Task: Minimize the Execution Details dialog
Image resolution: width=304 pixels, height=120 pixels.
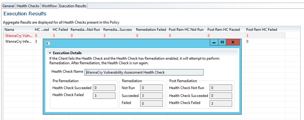Action: click(214, 42)
